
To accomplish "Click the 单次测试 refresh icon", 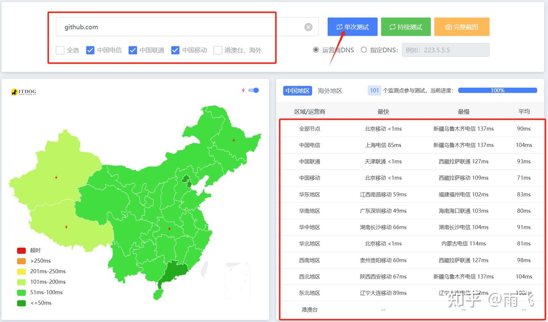I will point(339,27).
